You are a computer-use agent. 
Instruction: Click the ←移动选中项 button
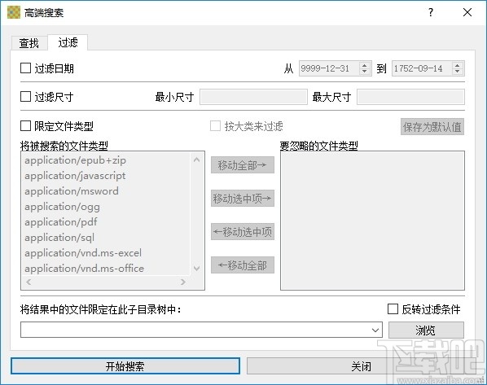coord(243,232)
